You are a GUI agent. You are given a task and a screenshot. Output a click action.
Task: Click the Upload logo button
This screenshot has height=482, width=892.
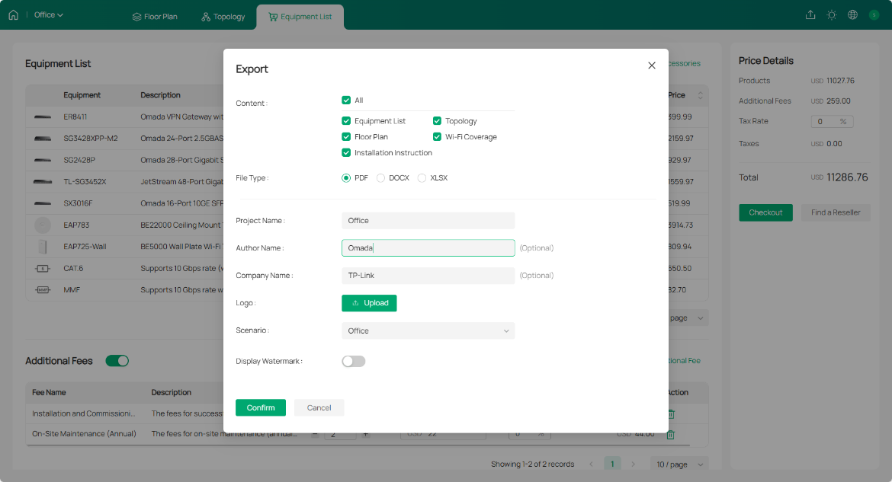(x=369, y=303)
